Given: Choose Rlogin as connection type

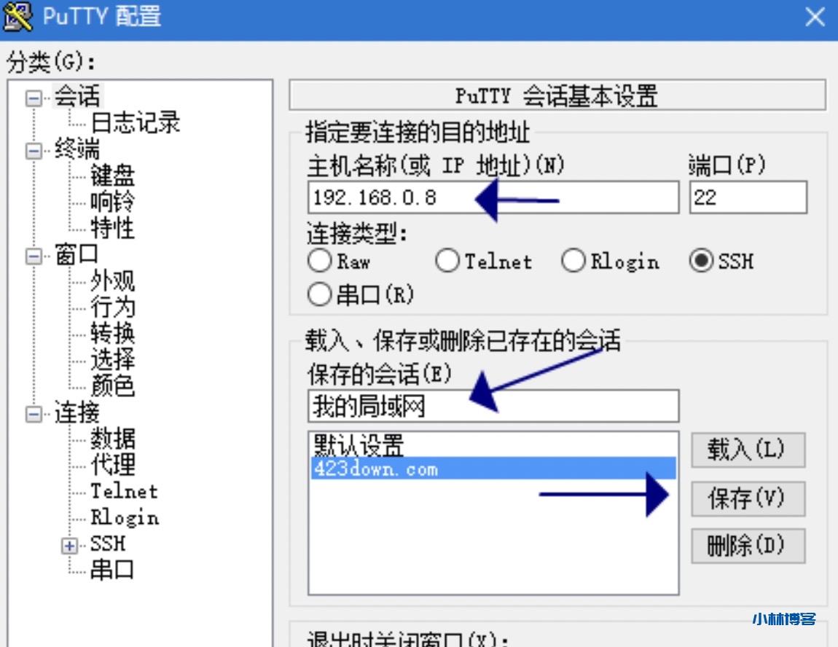Looking at the screenshot, I should 573,261.
